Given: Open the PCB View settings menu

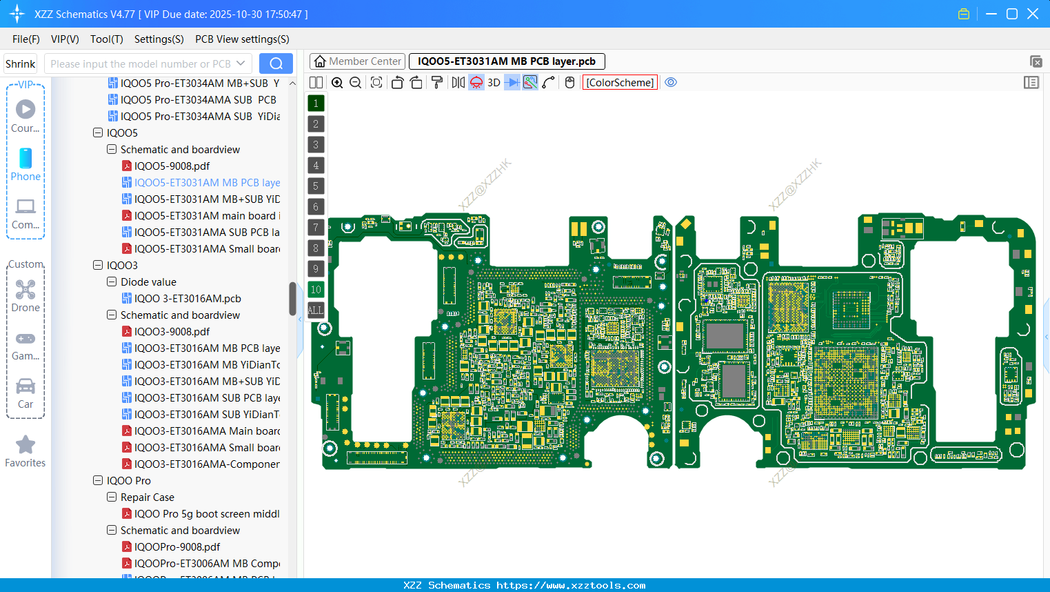Looking at the screenshot, I should (x=241, y=39).
